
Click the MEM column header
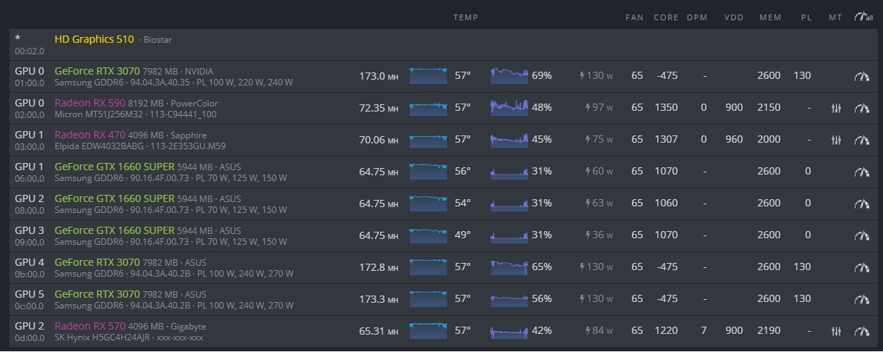coord(770,17)
